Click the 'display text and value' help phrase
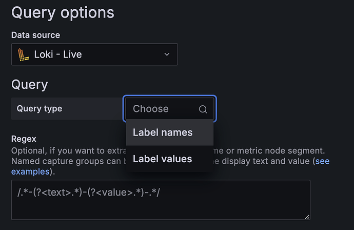The height and width of the screenshot is (230, 354). pyautogui.click(x=267, y=161)
